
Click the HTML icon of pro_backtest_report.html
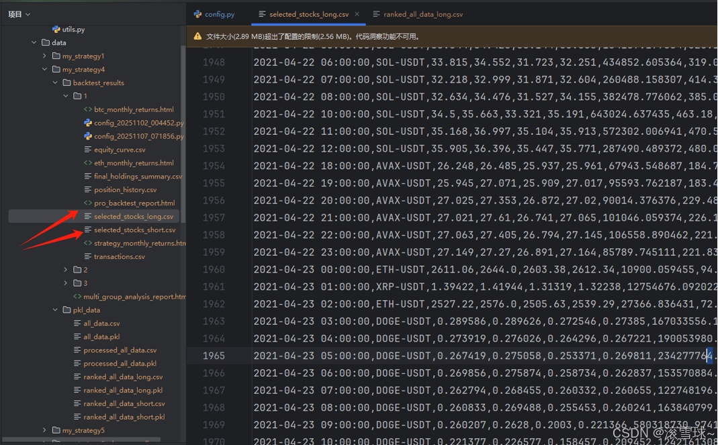tap(88, 203)
